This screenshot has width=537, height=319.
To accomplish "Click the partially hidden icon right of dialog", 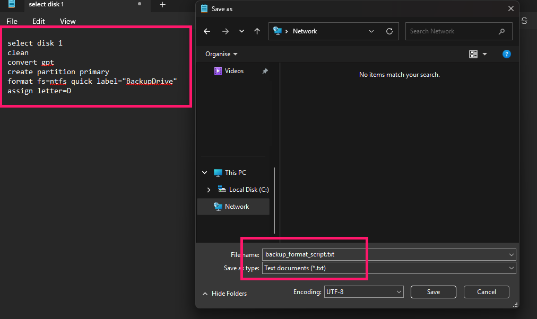I will coord(524,21).
